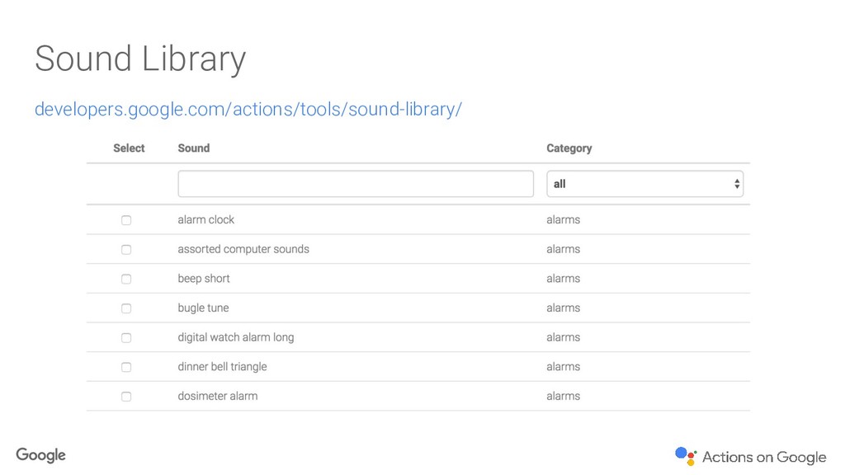Select the assorted computer sounds checkbox
This screenshot has width=845, height=475.
[126, 250]
